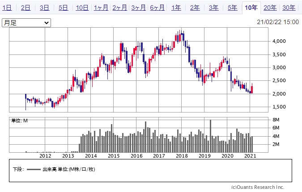Switch to the 6ヶ月 chart range
This screenshot has width=302, height=192.
click(x=157, y=8)
